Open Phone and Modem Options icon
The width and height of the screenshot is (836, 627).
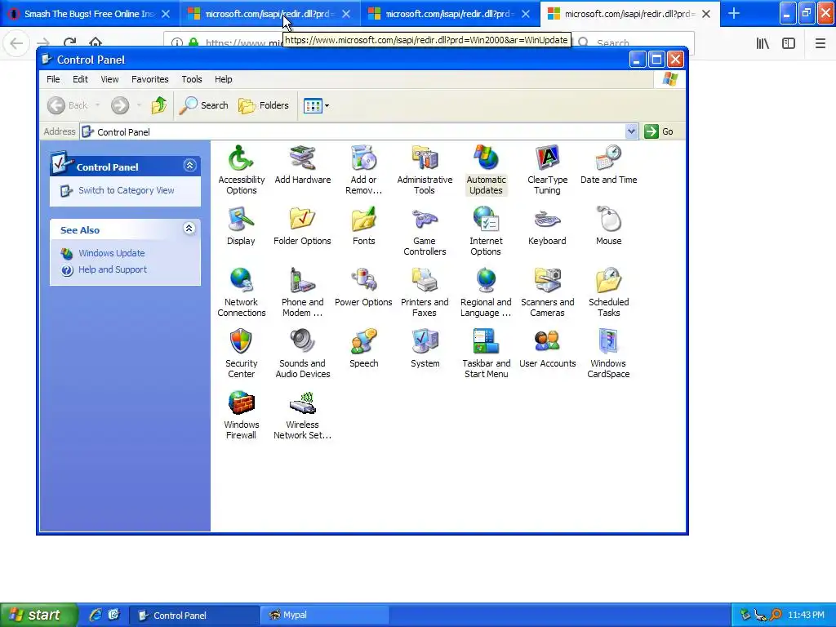(302, 292)
